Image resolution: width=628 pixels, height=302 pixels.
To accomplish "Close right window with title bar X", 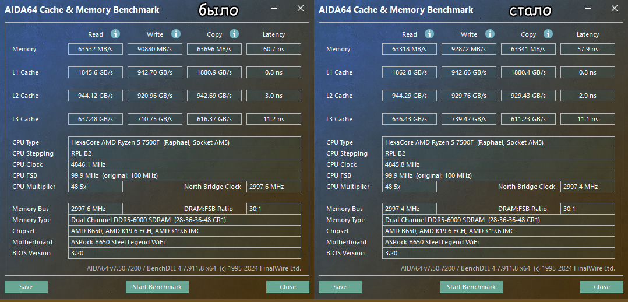I will click(615, 8).
